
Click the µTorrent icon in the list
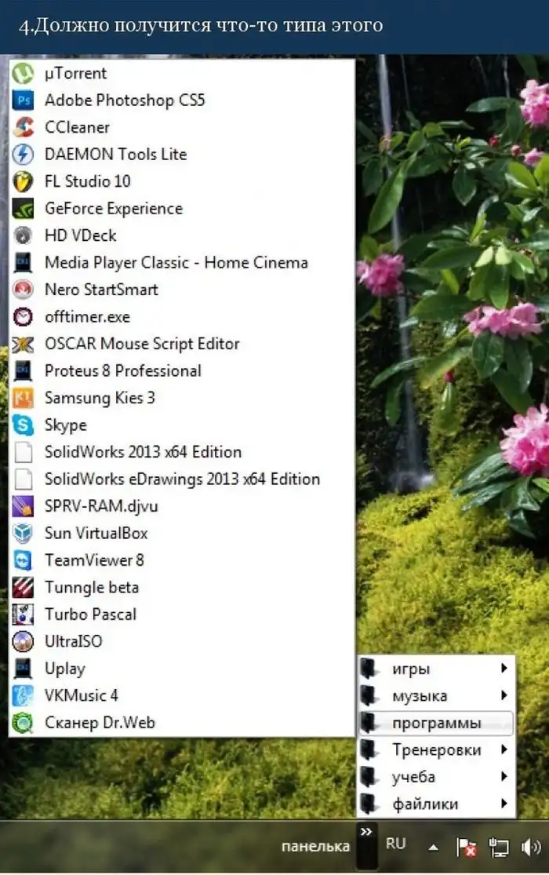(23, 74)
